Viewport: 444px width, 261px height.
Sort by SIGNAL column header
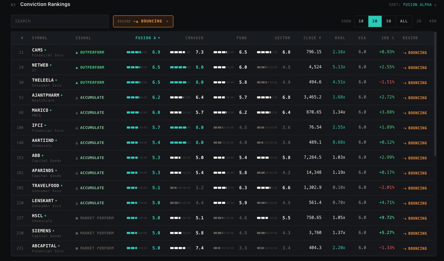pyautogui.click(x=83, y=38)
